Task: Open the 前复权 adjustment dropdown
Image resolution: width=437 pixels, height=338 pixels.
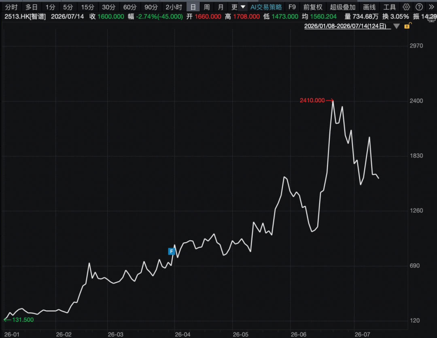Action: click(x=313, y=7)
